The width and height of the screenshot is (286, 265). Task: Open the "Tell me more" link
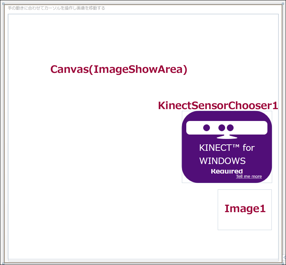[x=249, y=177]
